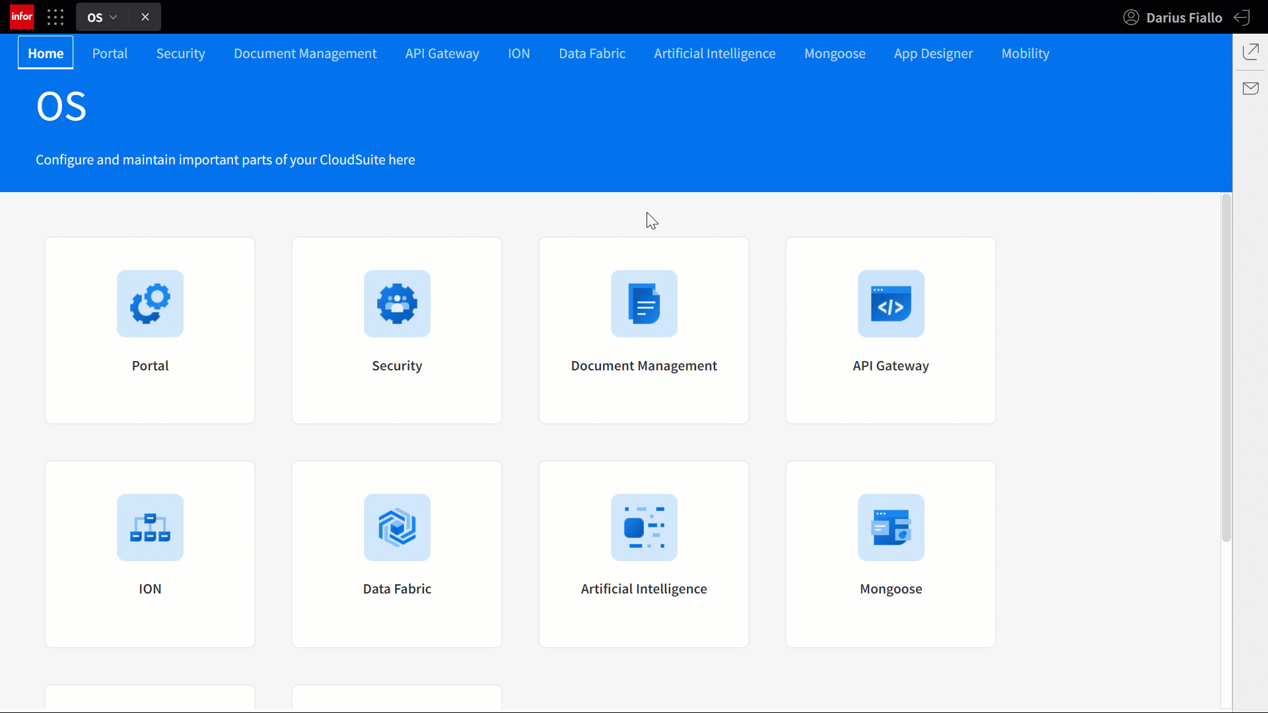Image resolution: width=1268 pixels, height=713 pixels.
Task: Open the app launcher grid icon
Action: tap(55, 17)
